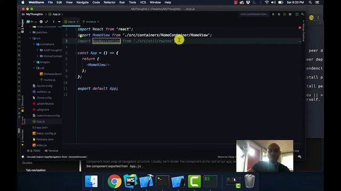
Task: Toggle the npm tool window side tab
Action: pos(22,120)
